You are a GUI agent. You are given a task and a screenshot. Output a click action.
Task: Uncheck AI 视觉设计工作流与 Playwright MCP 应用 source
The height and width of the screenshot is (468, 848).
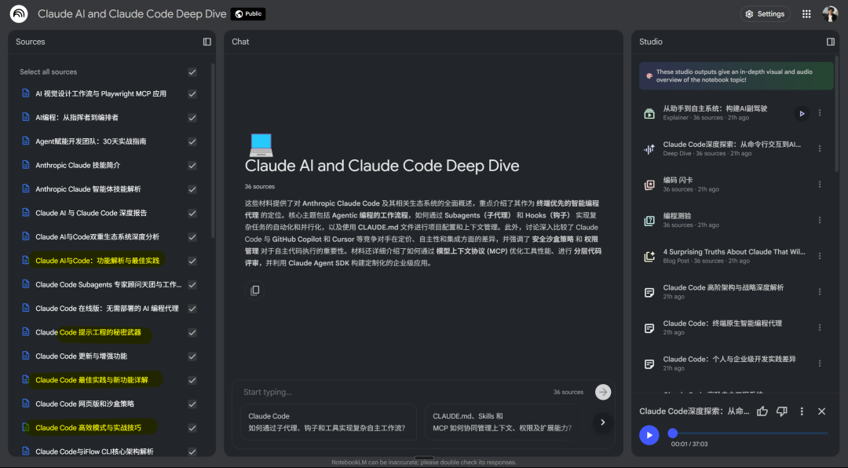[x=192, y=93]
